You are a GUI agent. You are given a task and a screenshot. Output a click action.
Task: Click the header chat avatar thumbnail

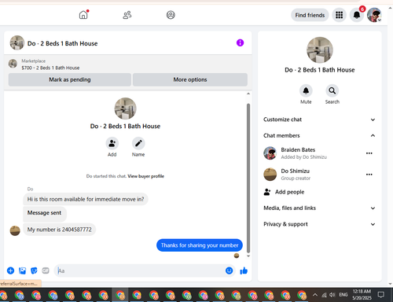[x=17, y=42]
